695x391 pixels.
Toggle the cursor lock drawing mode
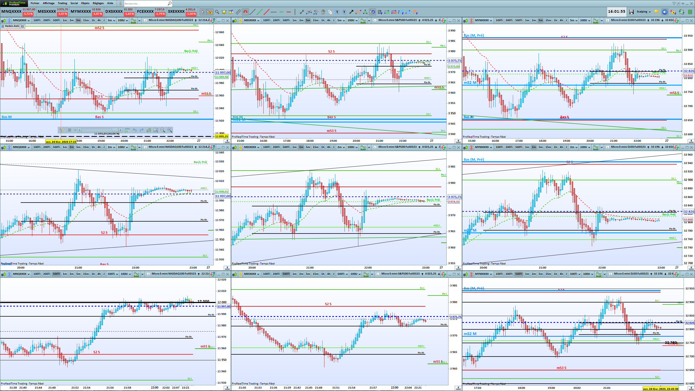[210, 12]
